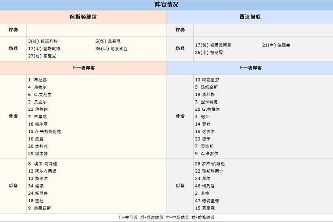Click '首发' label for 阿斯顿维拉
The height and width of the screenshot is (222, 333).
(13, 116)
